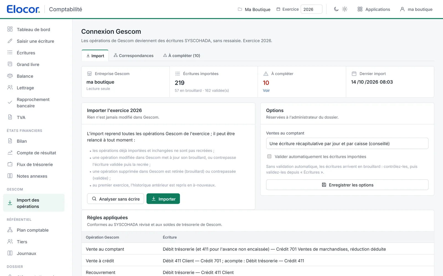Viewport: 443px width, 276px height.
Task: Click the ma boutique account label
Action: pyautogui.click(x=420, y=9)
